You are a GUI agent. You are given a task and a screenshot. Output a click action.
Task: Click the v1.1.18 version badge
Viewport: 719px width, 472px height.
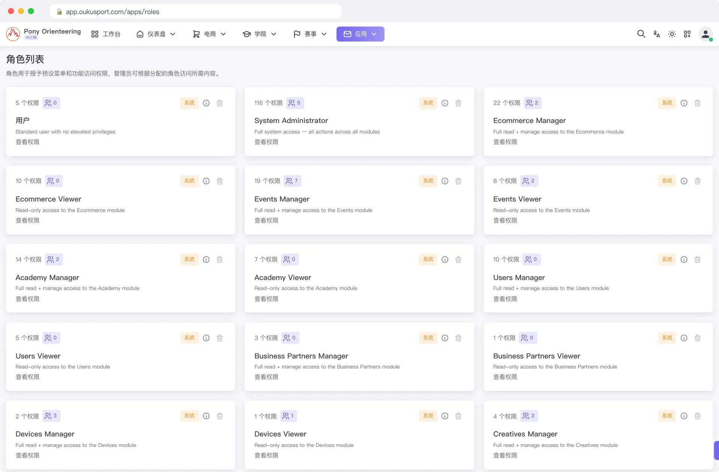pyautogui.click(x=31, y=37)
